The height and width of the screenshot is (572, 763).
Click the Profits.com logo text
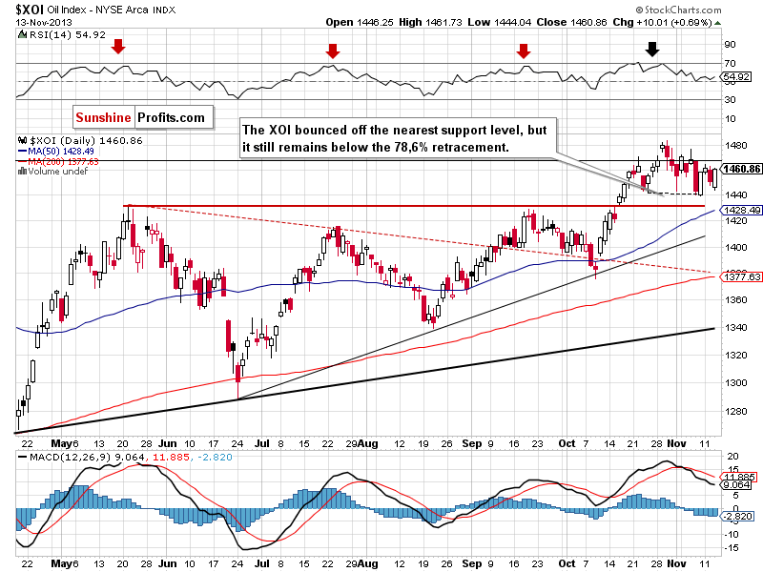(171, 117)
